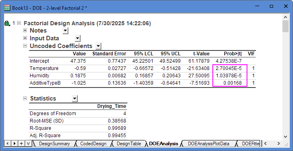Screen dimensions: 293x151
Task: Click the green lock icon beside Factorial Design Analysis
Action: tap(7, 24)
